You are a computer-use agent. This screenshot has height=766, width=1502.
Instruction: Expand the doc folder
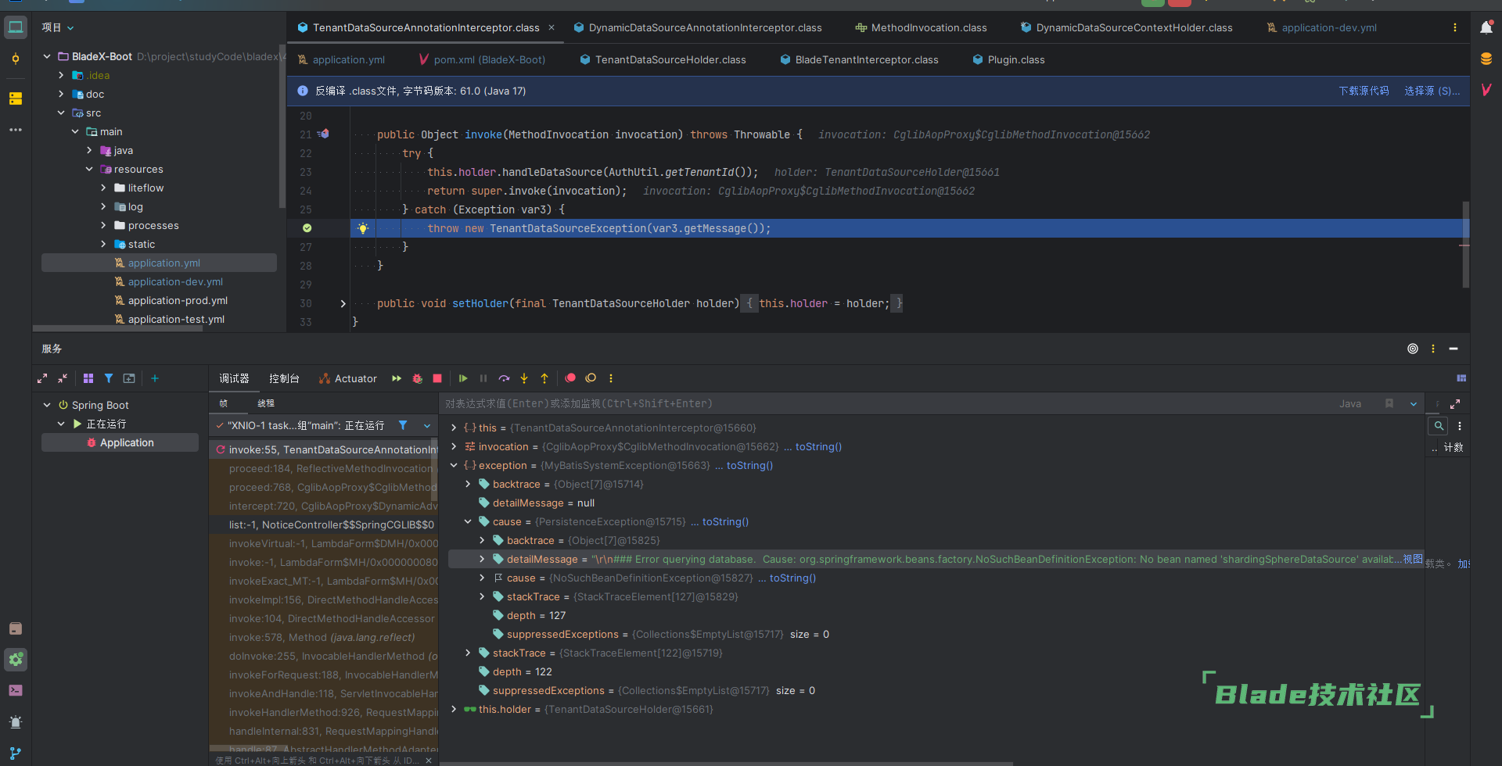click(x=61, y=94)
